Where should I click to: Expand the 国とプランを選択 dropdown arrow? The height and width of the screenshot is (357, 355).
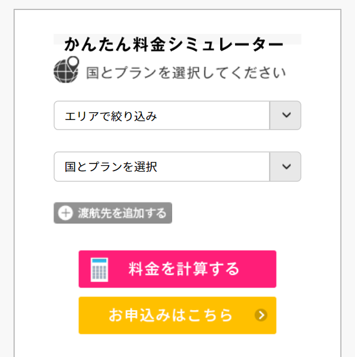(286, 167)
